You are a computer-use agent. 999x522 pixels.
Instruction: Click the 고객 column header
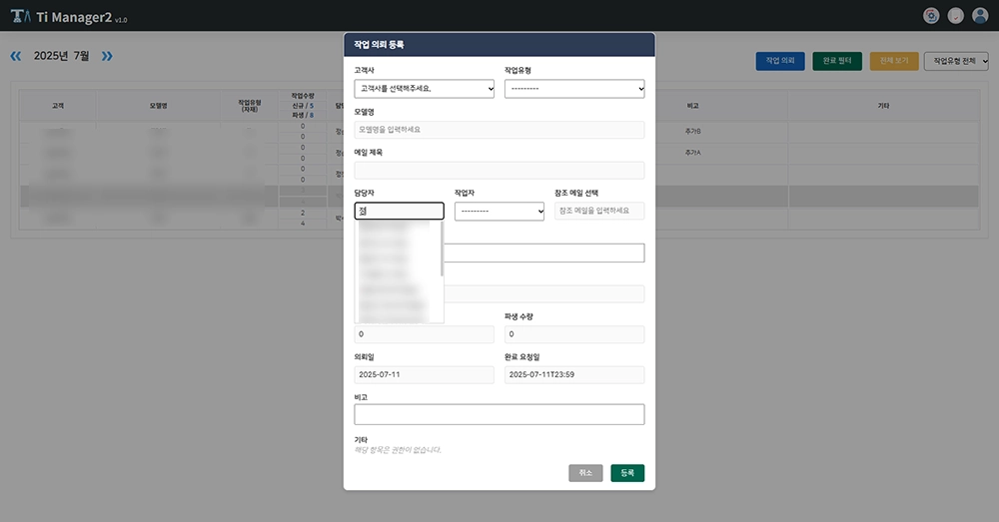[58, 106]
